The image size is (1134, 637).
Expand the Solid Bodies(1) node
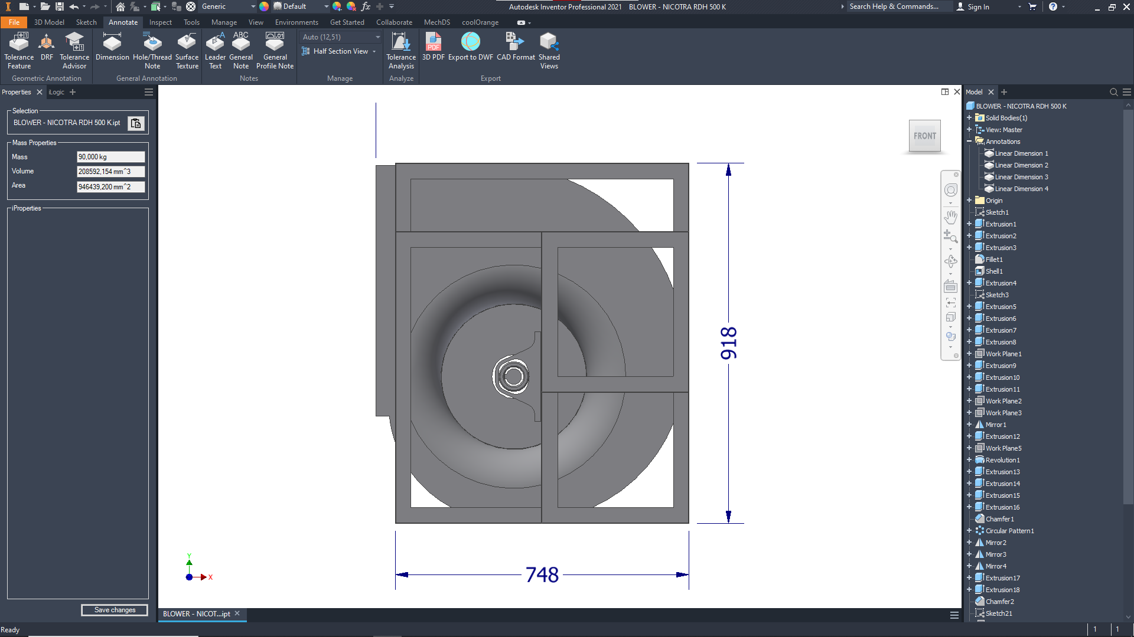(x=969, y=118)
